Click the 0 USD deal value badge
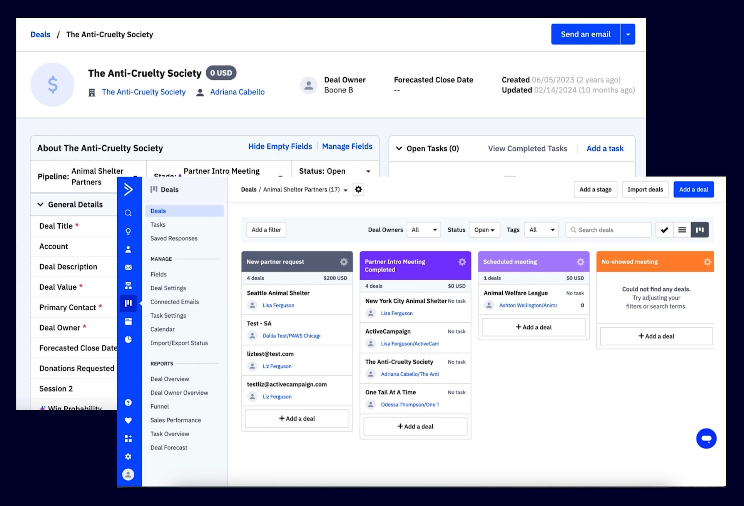 pos(221,73)
